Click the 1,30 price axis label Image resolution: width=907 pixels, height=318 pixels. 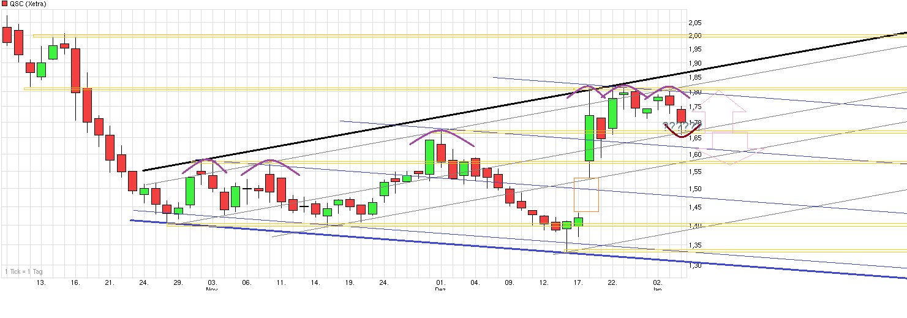pos(696,266)
